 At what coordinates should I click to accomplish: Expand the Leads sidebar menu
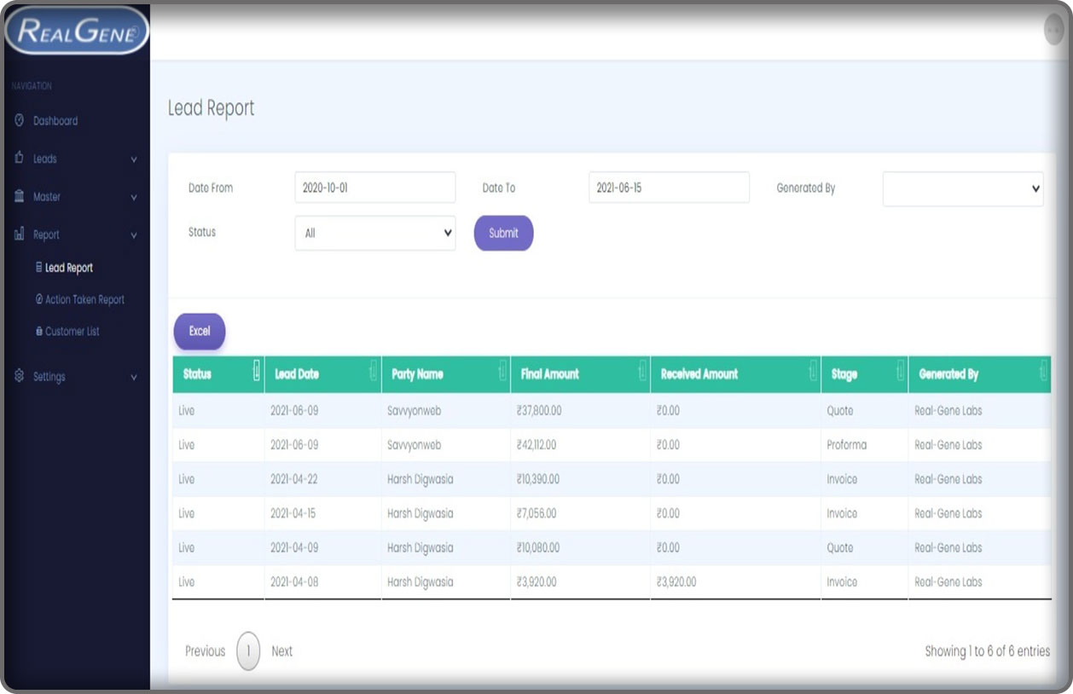[133, 159]
